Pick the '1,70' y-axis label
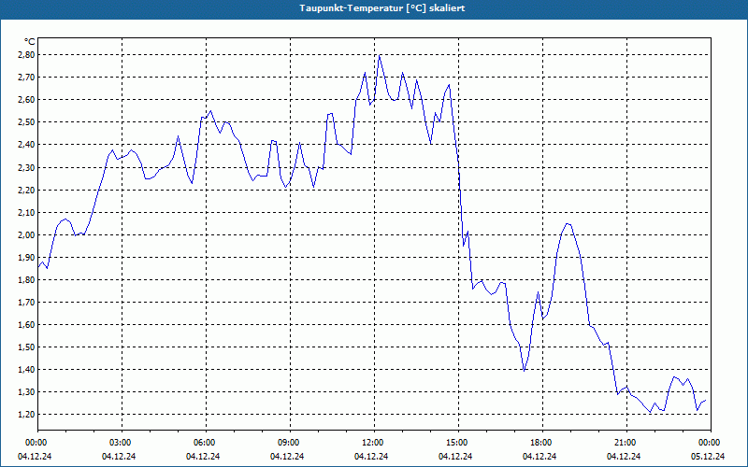 click(x=26, y=302)
